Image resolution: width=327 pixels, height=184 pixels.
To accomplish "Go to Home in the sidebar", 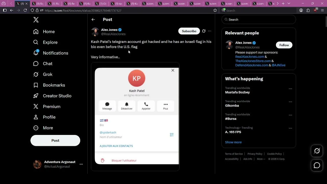I will click(x=44, y=32).
